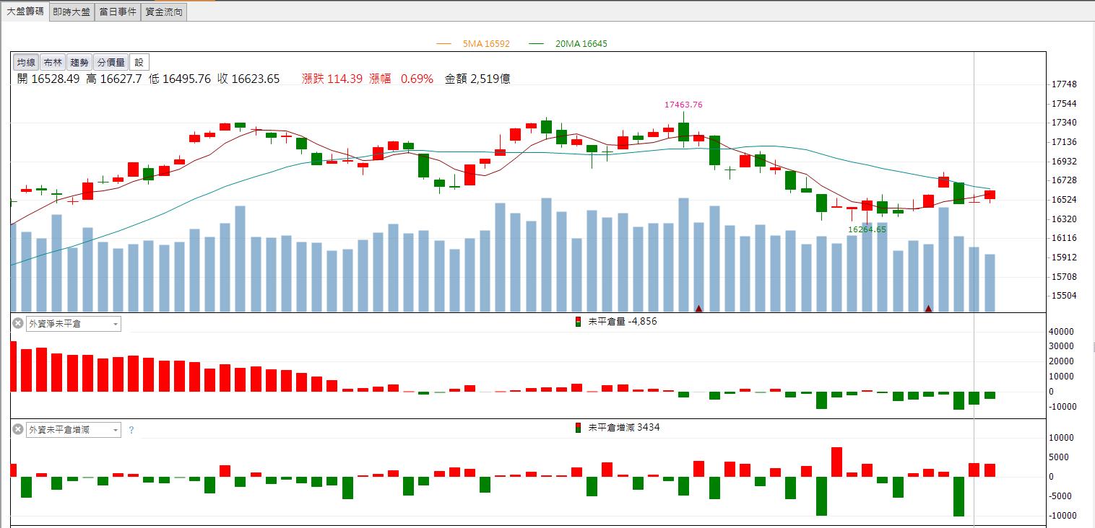This screenshot has height=528, width=1095.
Task: Open the 即時大盤 tab
Action: [x=72, y=12]
